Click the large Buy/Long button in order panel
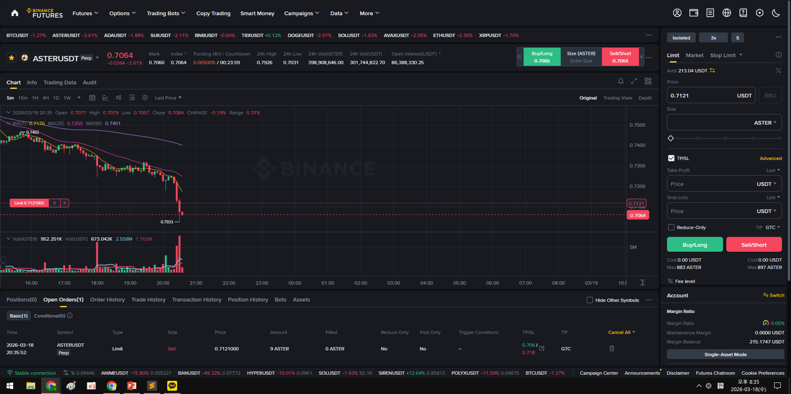 click(695, 244)
